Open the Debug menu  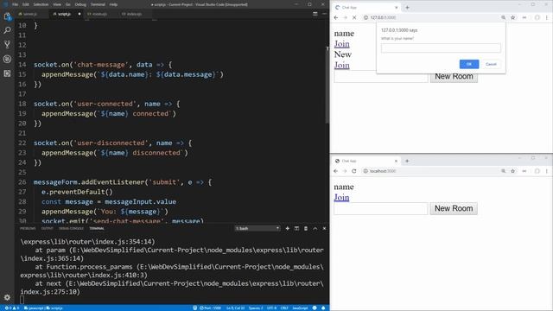(x=80, y=4)
